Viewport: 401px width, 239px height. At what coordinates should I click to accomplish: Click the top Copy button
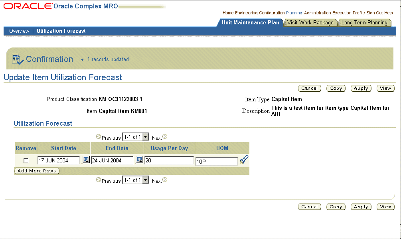(x=336, y=88)
